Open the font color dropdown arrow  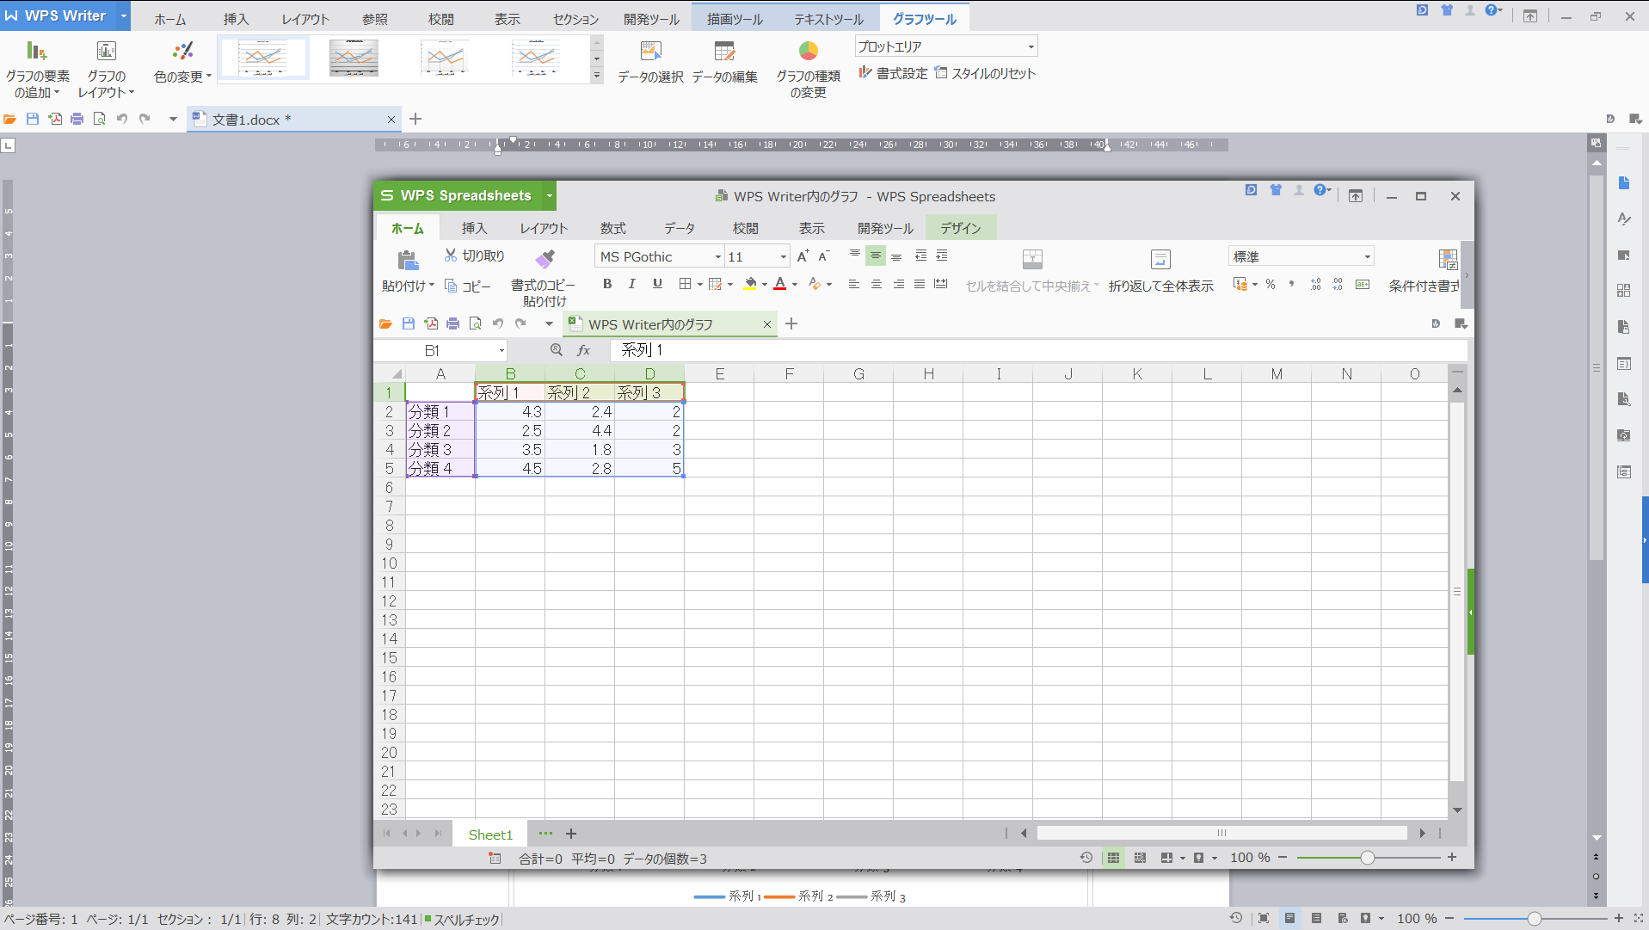[x=795, y=285]
